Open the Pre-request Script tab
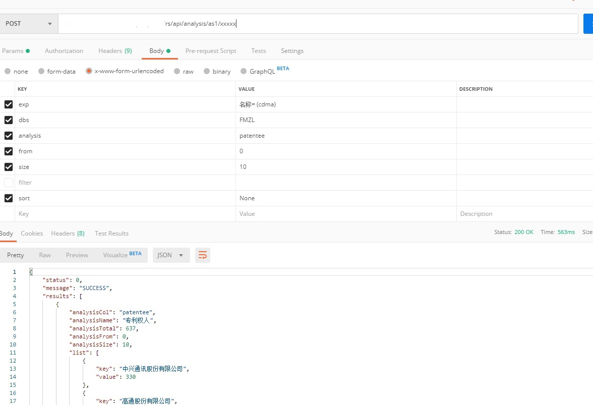593x405 pixels. coord(211,51)
